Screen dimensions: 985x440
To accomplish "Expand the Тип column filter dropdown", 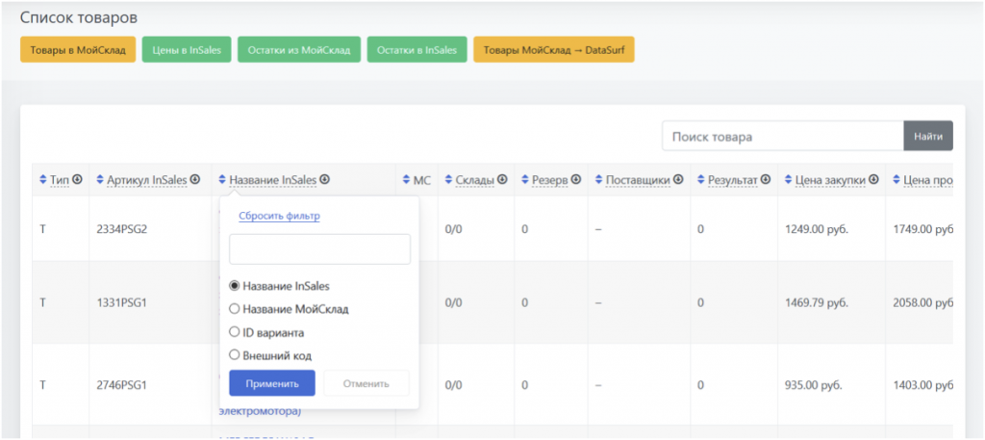I will (x=78, y=179).
